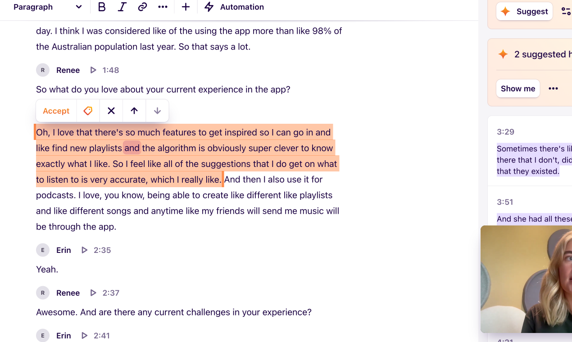Open filter settings icon beside Suggest
Screen dimensions: 572x342
click(566, 12)
